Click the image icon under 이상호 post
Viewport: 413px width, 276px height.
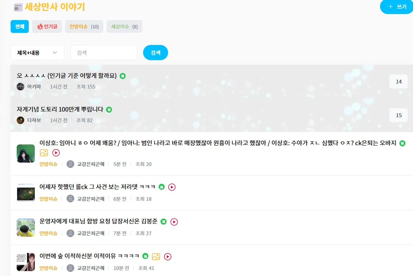[44, 153]
